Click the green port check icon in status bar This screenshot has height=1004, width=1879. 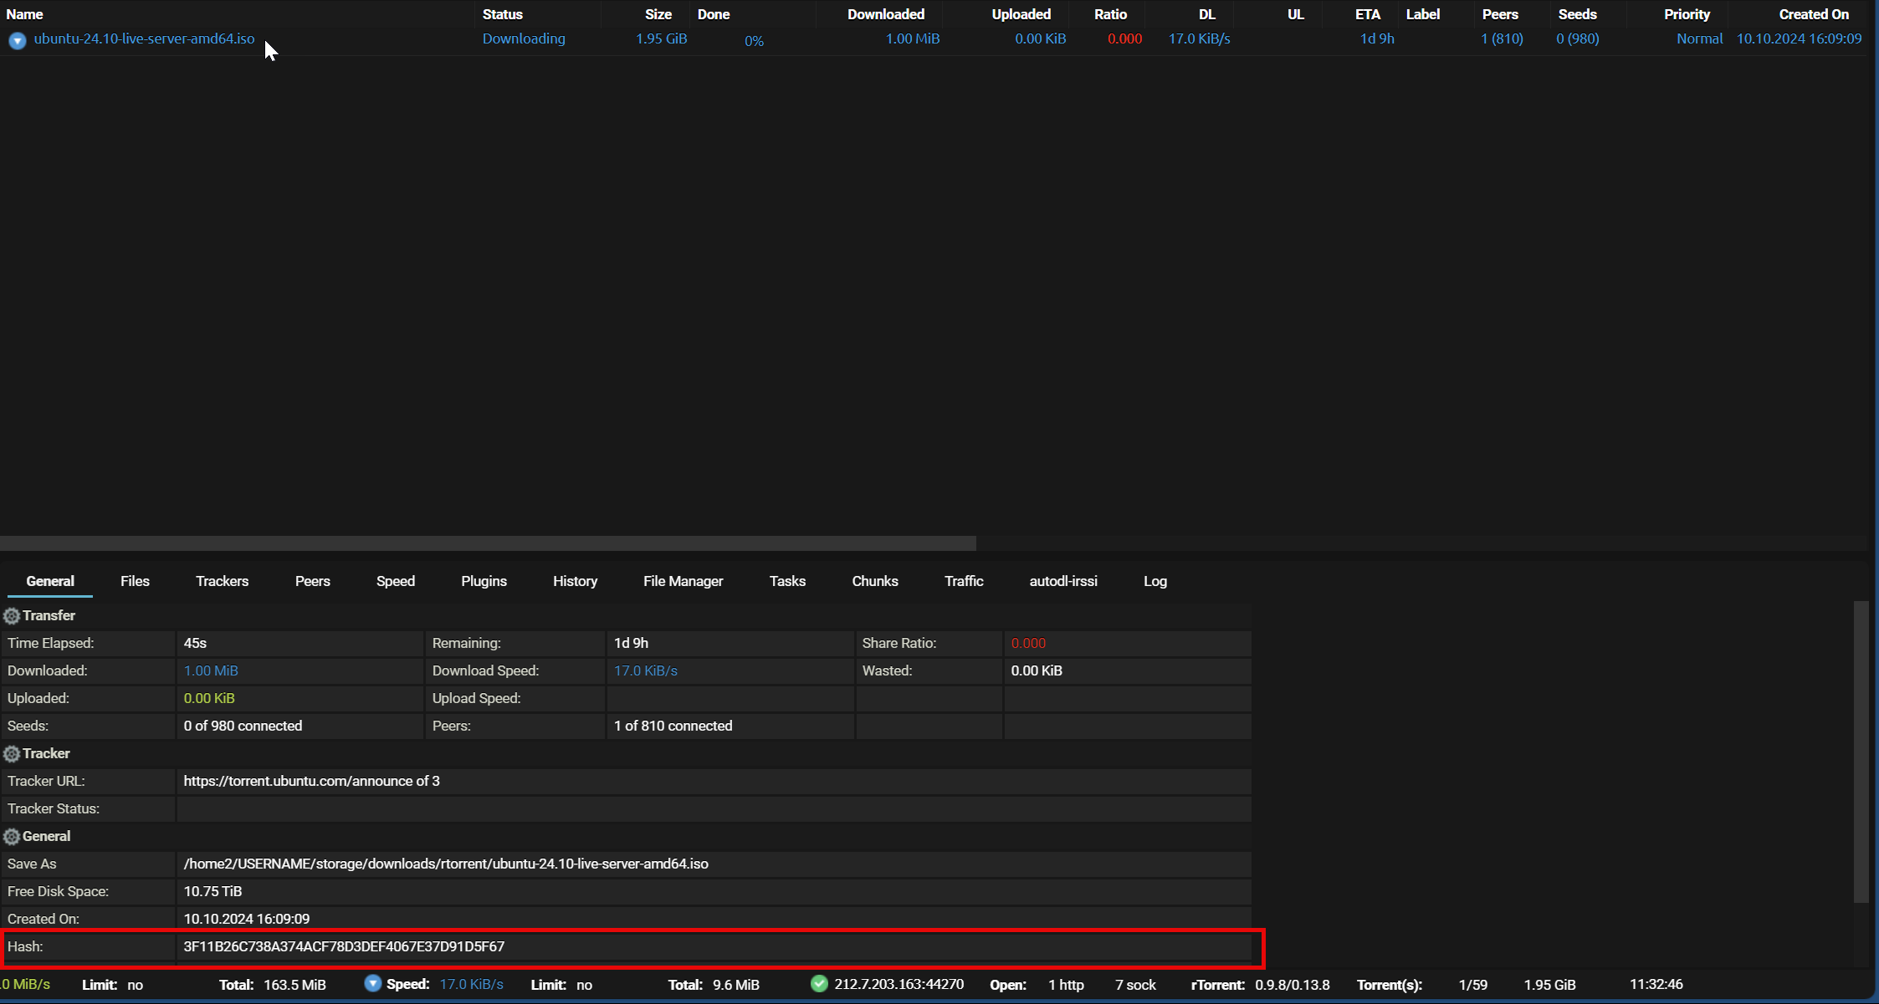coord(820,984)
